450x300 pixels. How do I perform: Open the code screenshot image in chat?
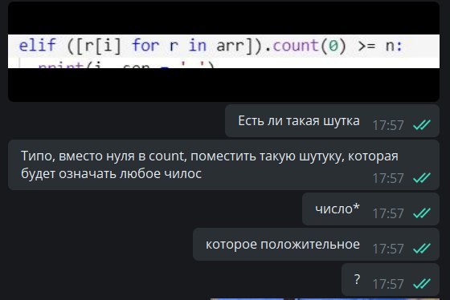223,51
